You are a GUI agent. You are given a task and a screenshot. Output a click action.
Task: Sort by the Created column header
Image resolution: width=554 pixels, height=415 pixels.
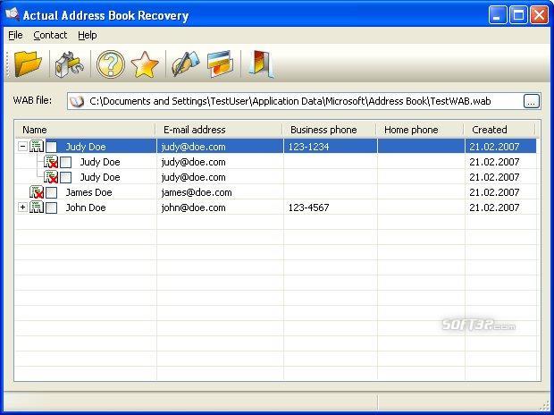tap(500, 130)
